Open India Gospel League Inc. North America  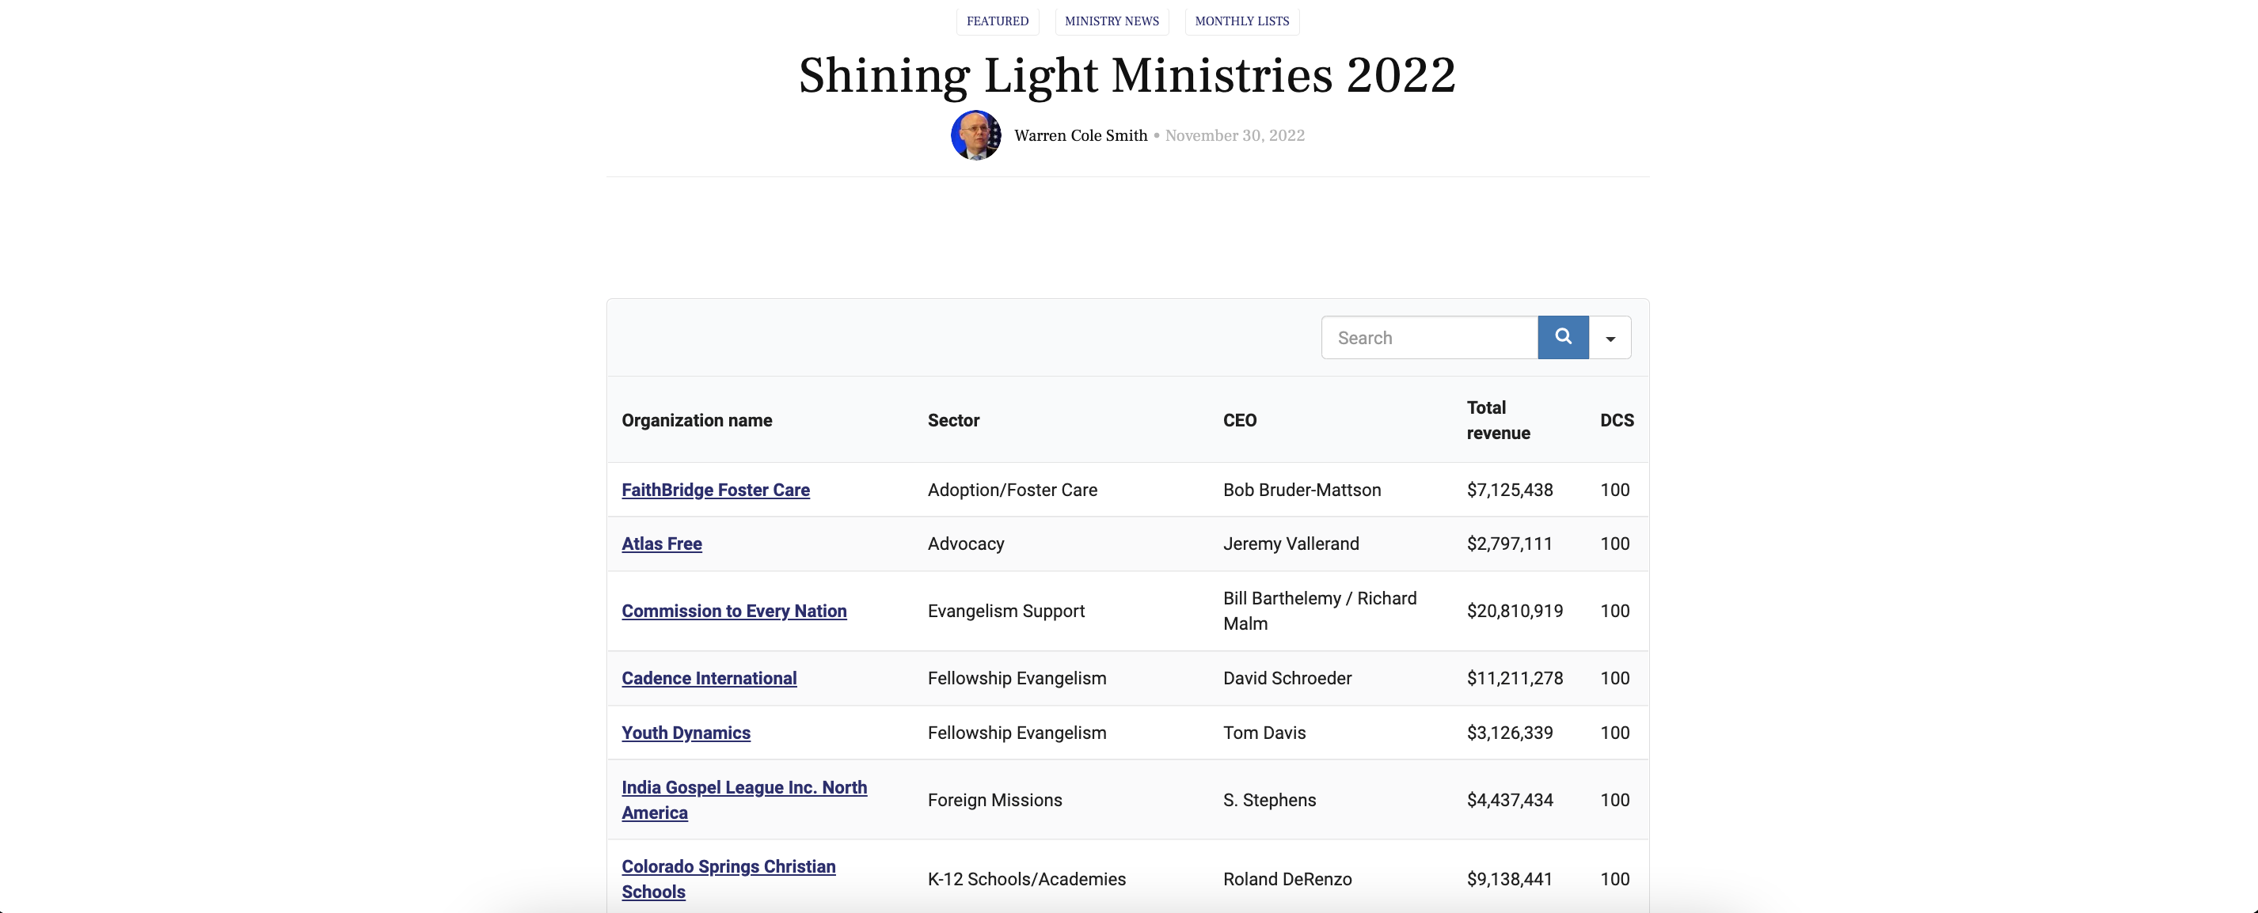tap(743, 799)
